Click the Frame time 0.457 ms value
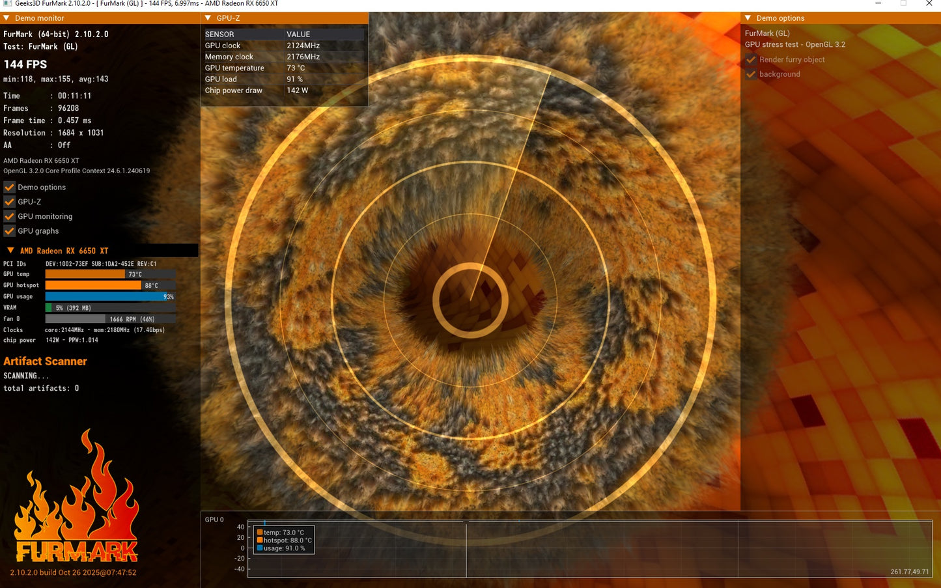 pos(75,120)
